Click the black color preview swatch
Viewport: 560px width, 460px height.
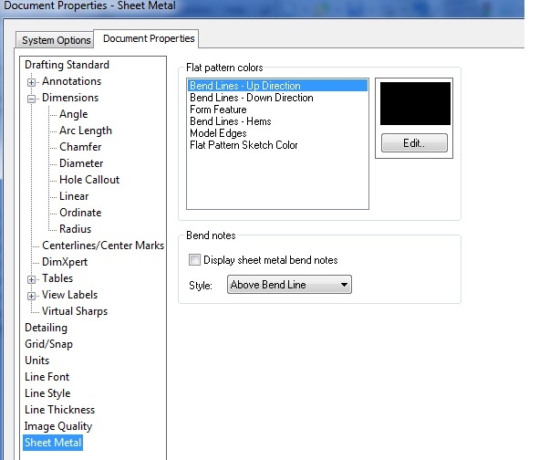(415, 104)
